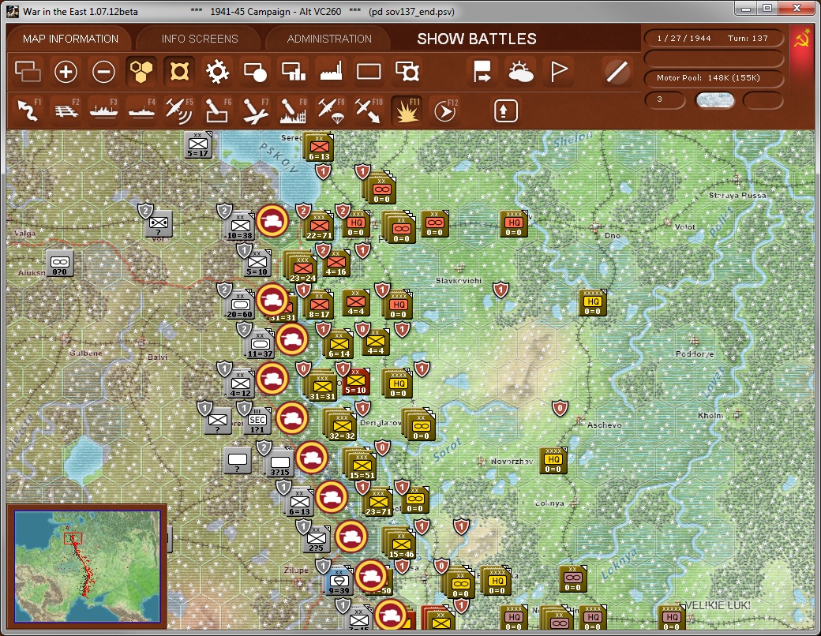Screen dimensions: 821x636
Task: Select bomb city mode F8
Action: point(293,110)
